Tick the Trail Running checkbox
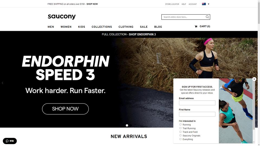This screenshot has height=146, width=260. pyautogui.click(x=180, y=128)
